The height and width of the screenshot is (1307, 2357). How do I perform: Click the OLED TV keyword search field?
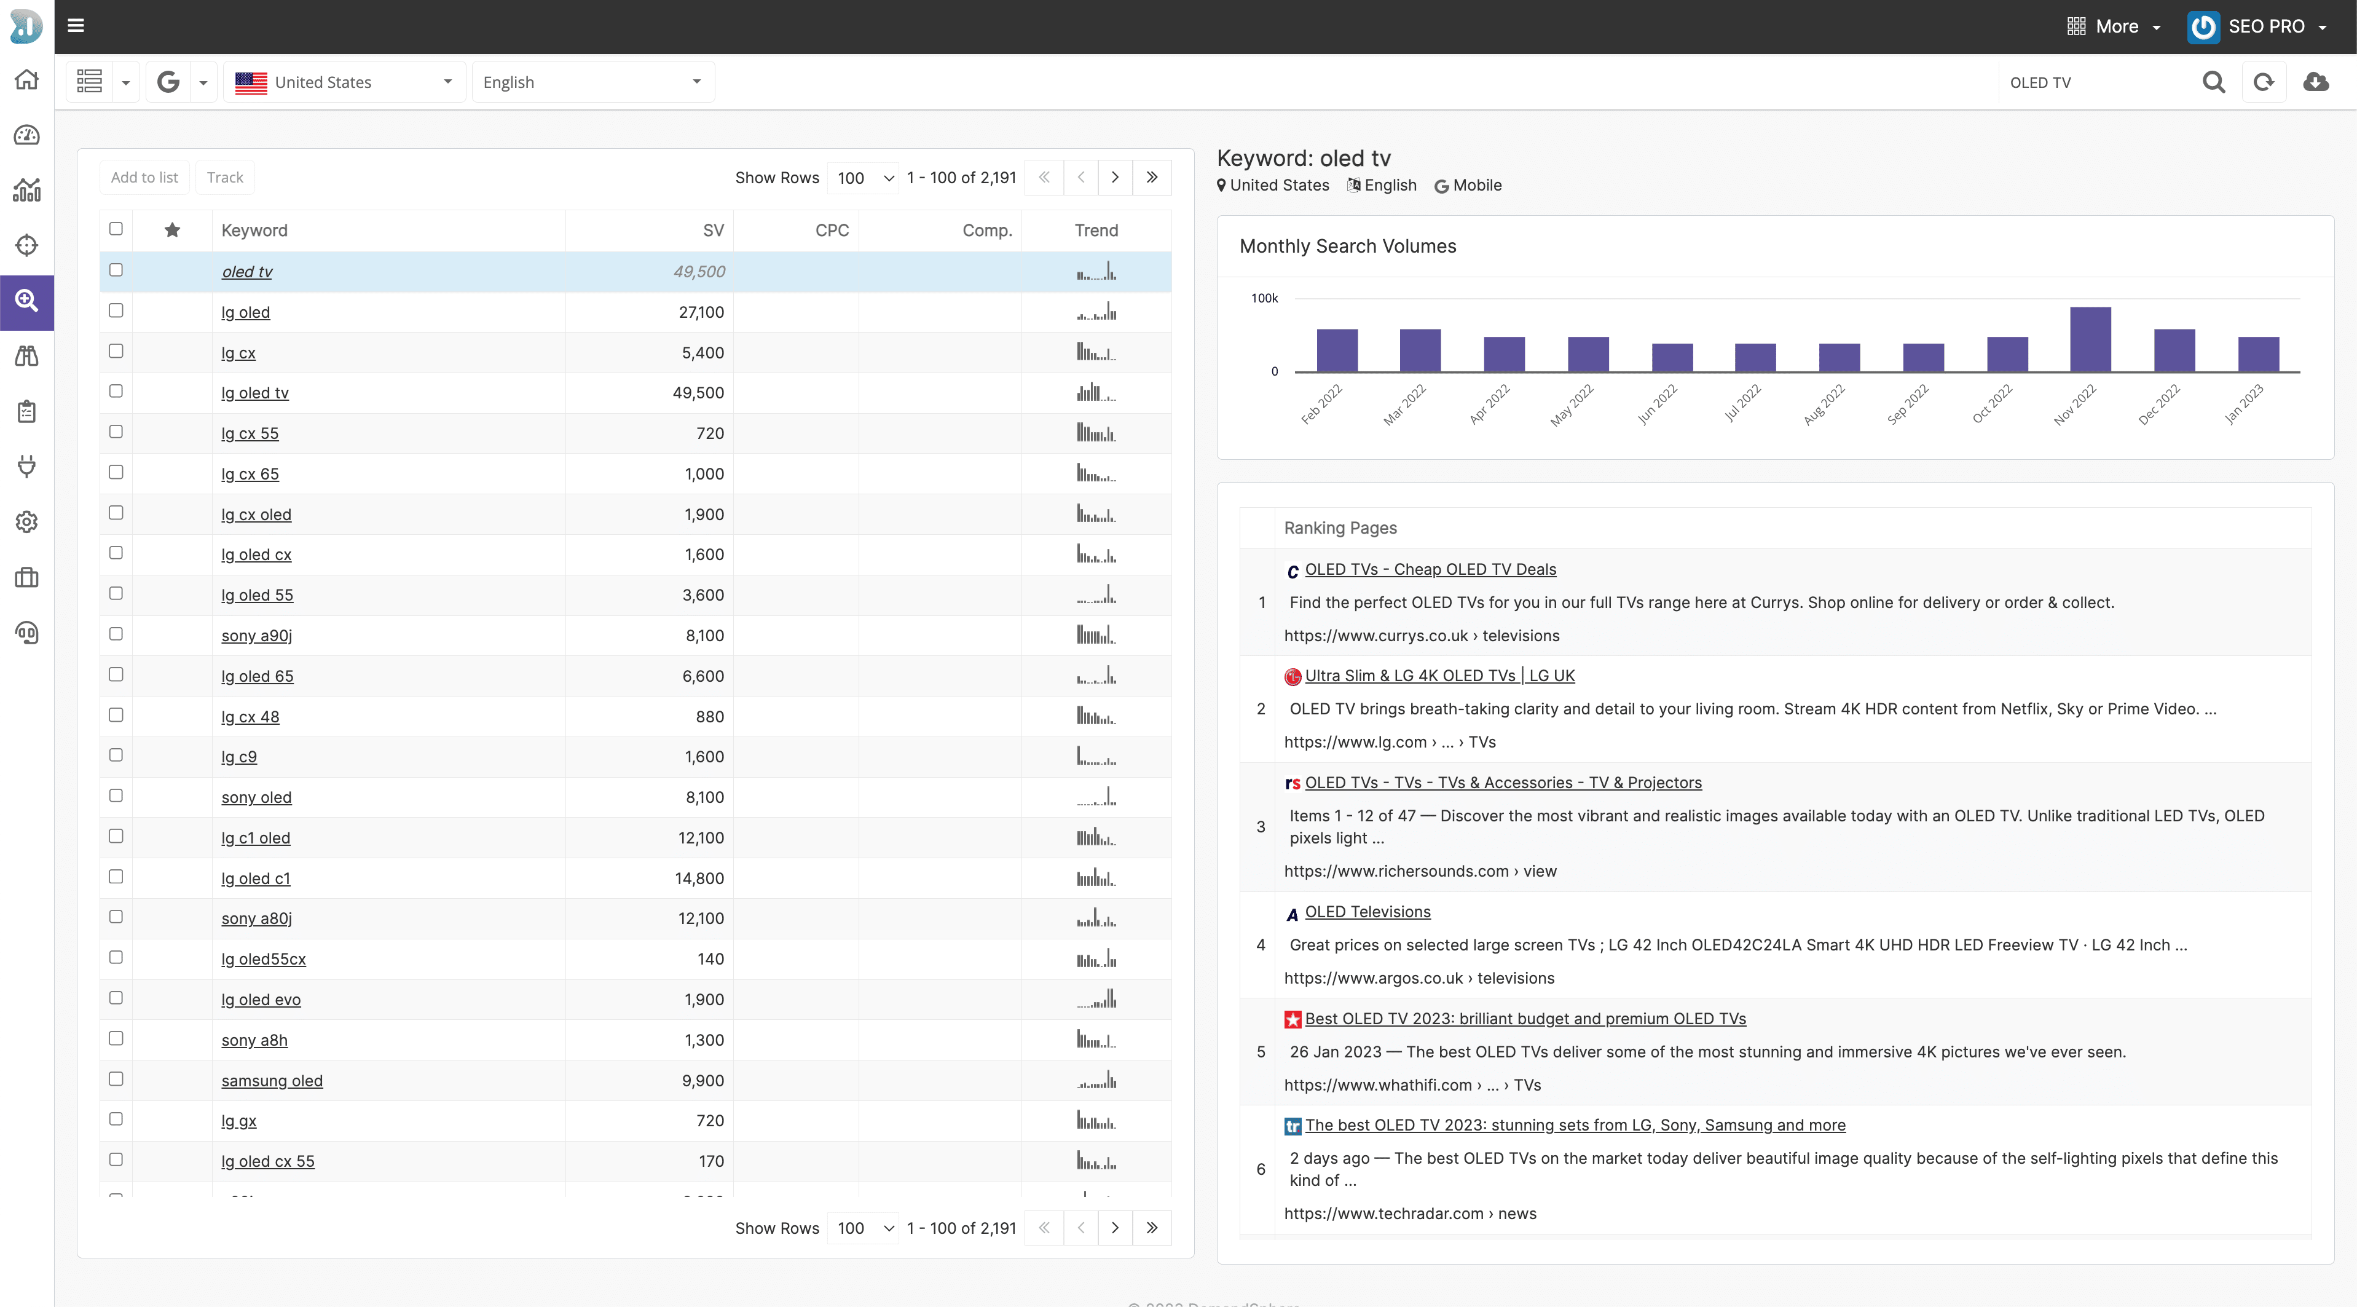[2095, 82]
